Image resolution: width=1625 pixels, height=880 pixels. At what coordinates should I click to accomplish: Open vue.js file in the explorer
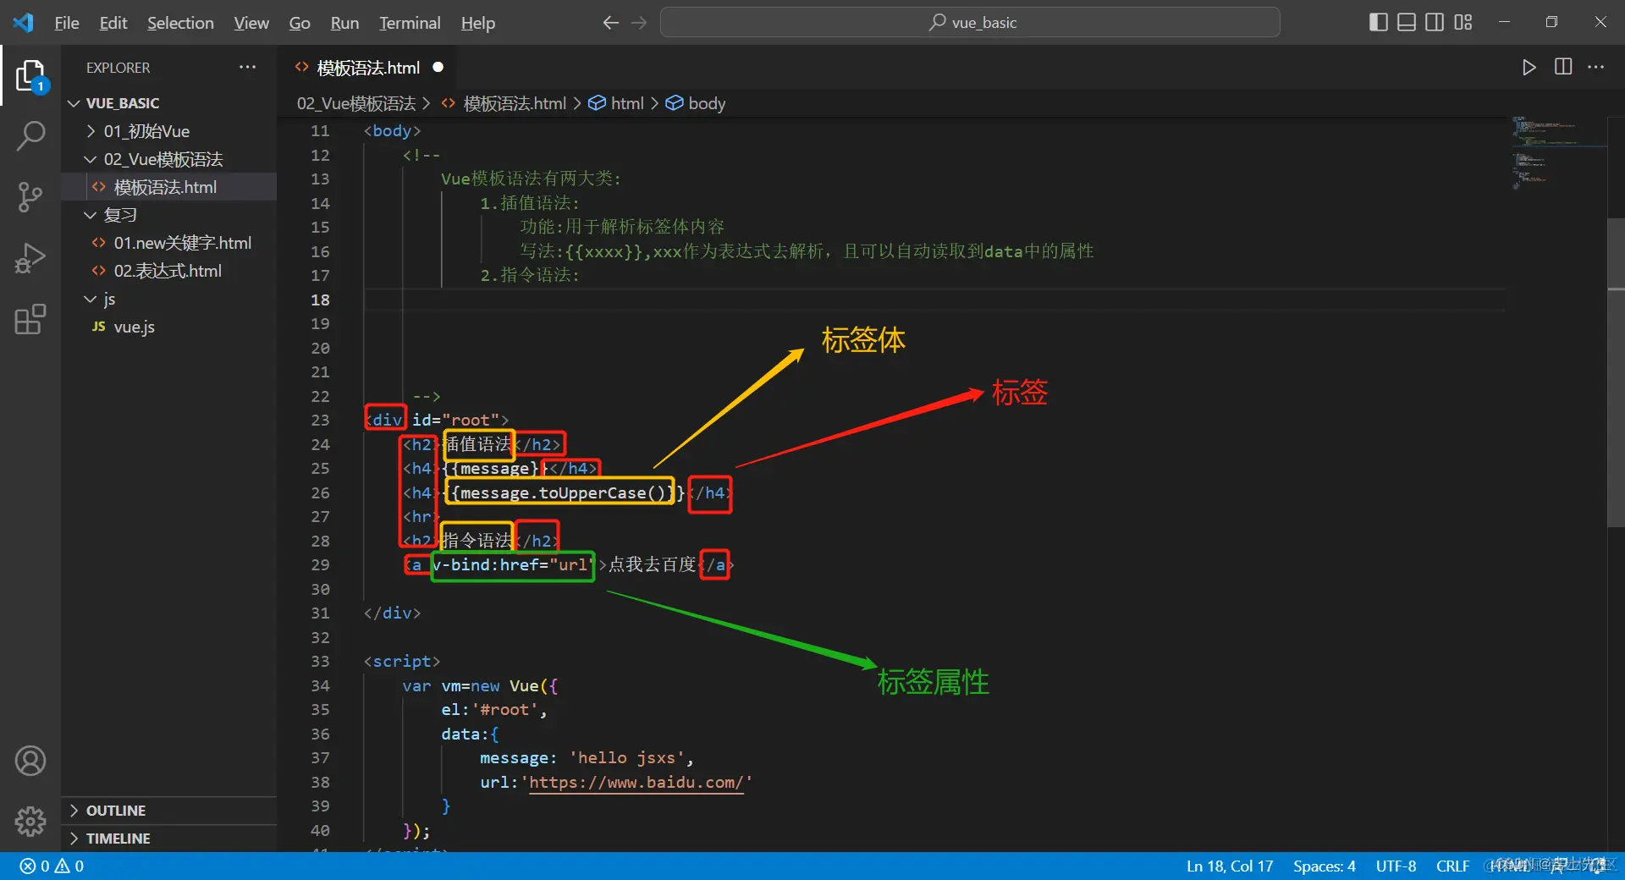(169, 327)
